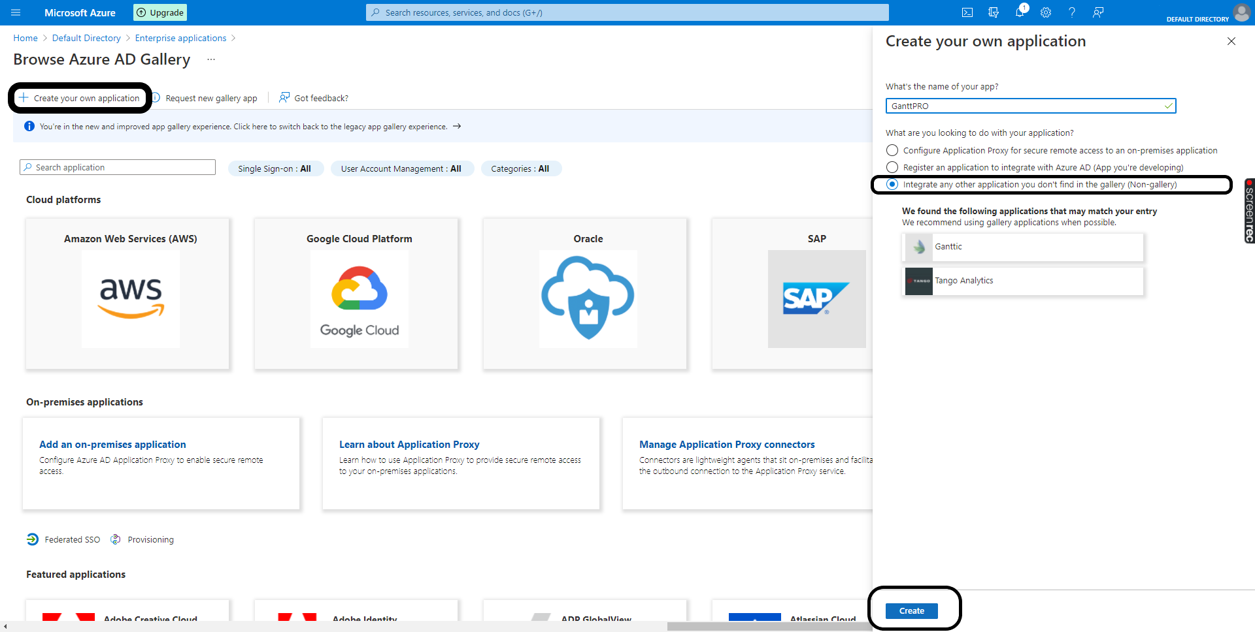Go to the Home breadcrumb
The width and height of the screenshot is (1255, 632).
pyautogui.click(x=25, y=38)
